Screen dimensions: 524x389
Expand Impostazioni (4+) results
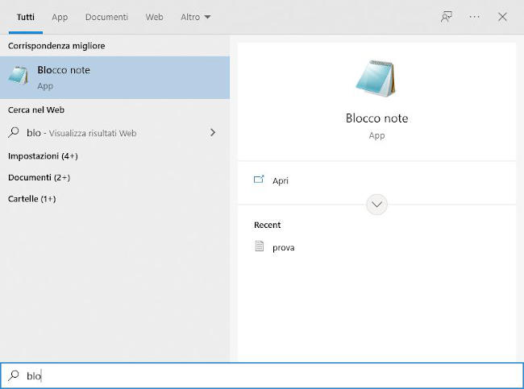pos(43,156)
